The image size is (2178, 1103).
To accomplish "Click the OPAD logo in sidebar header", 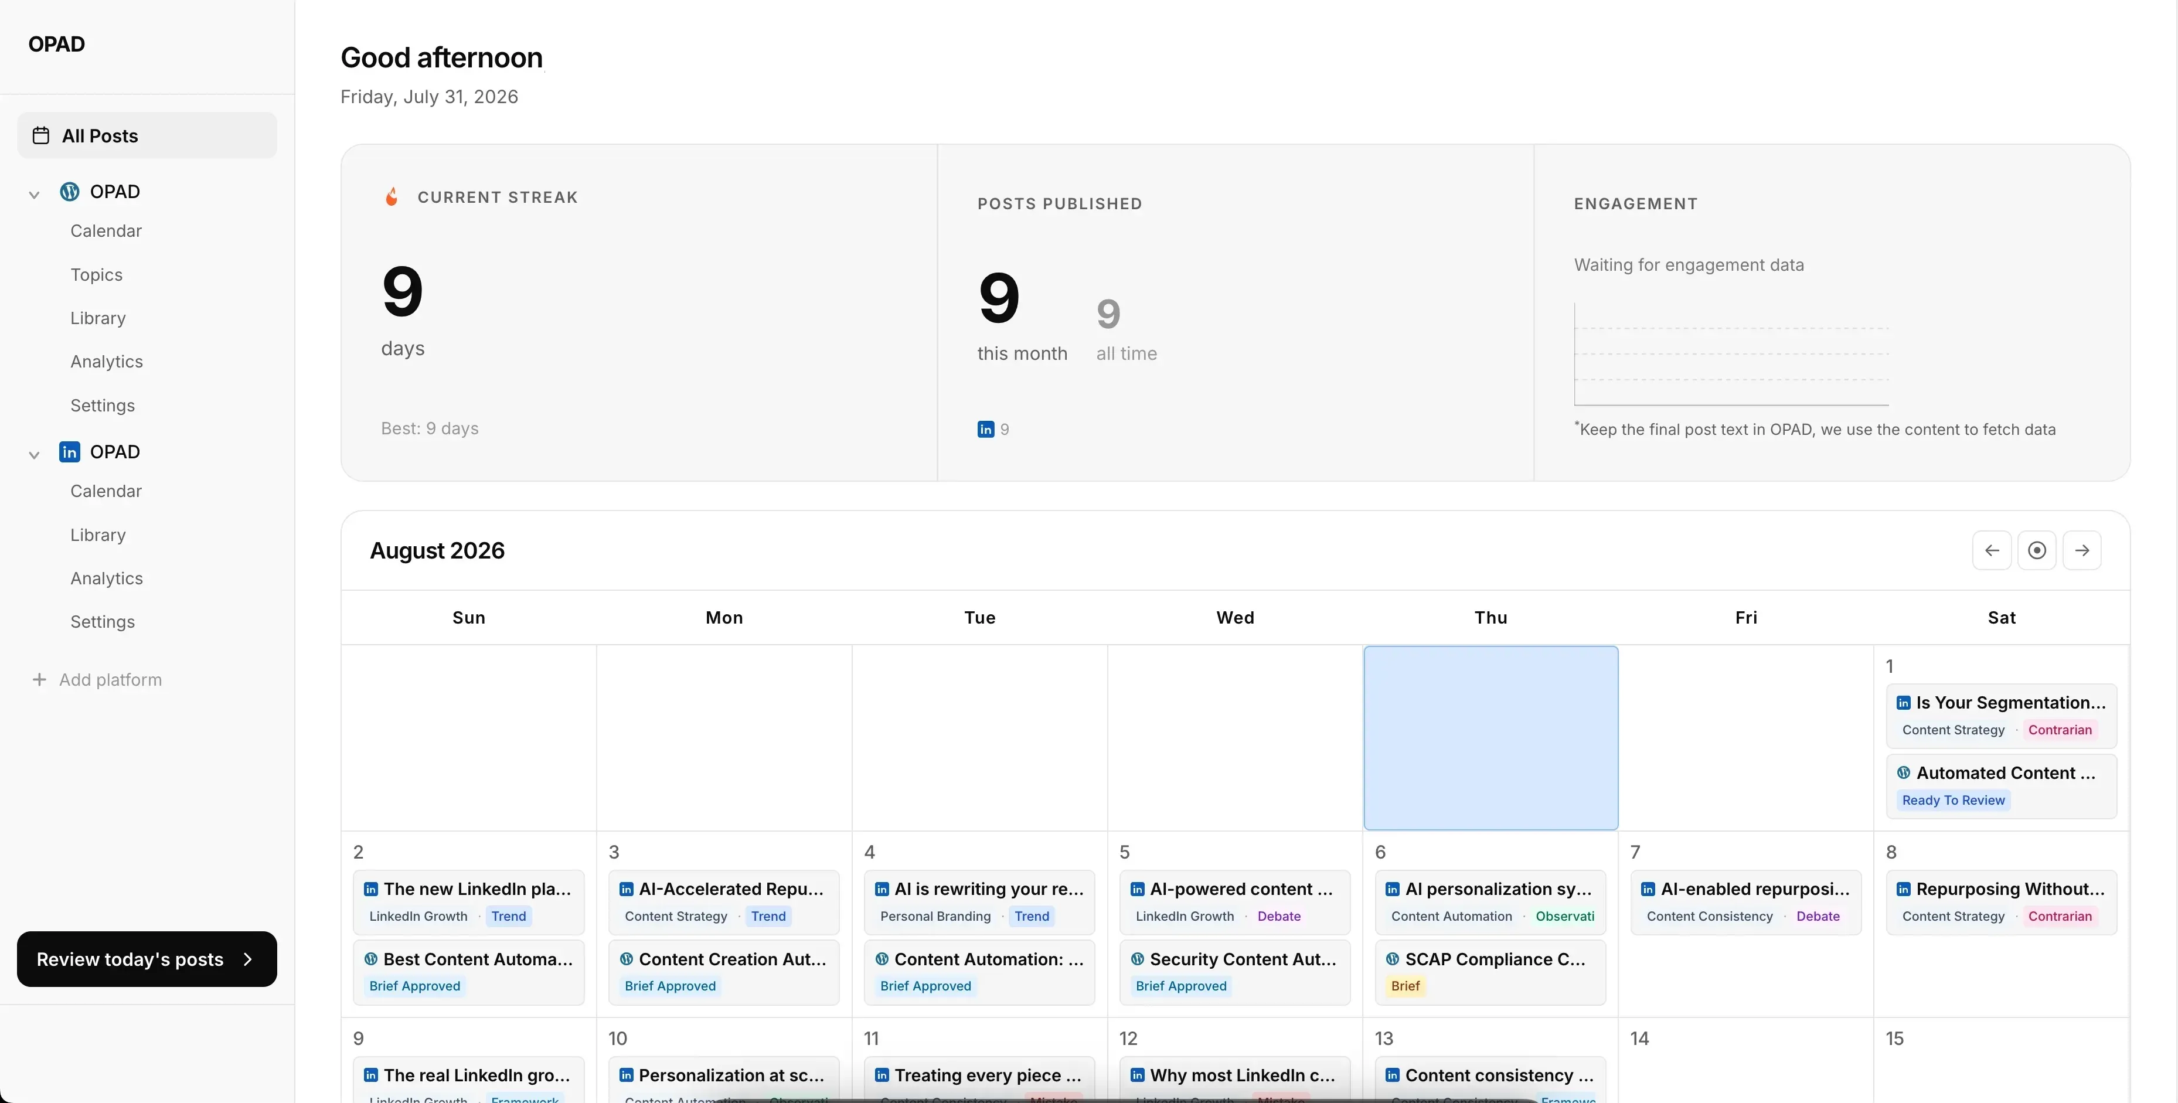I will (57, 44).
